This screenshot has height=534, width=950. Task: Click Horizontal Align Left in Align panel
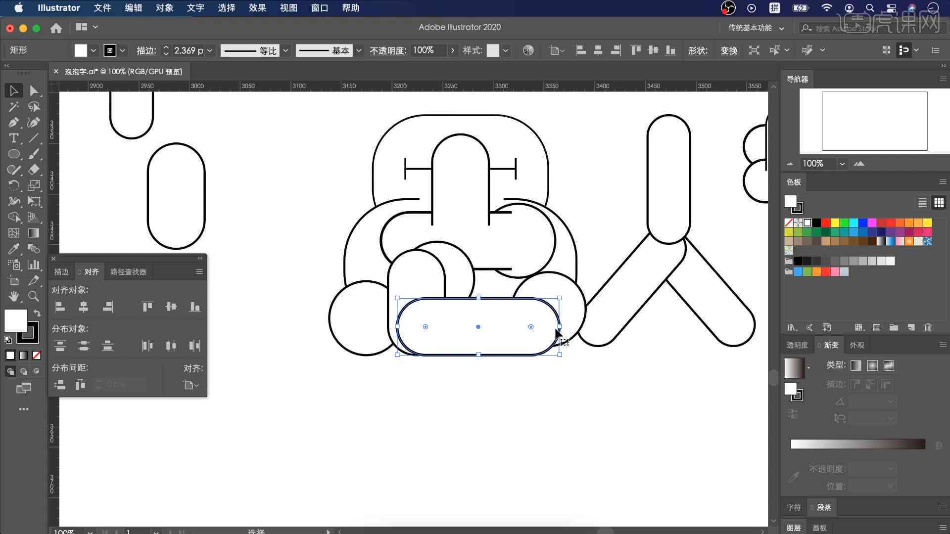[x=60, y=307]
